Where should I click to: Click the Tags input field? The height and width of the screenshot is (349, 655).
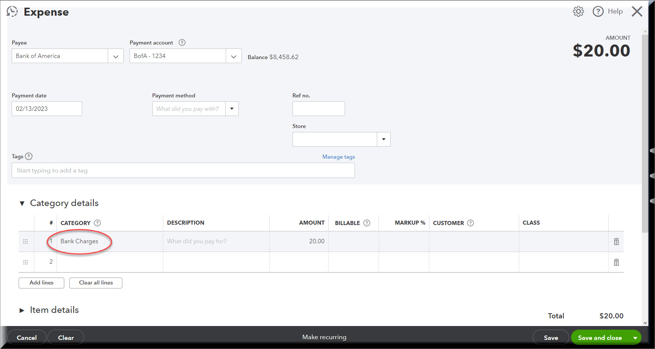[183, 170]
